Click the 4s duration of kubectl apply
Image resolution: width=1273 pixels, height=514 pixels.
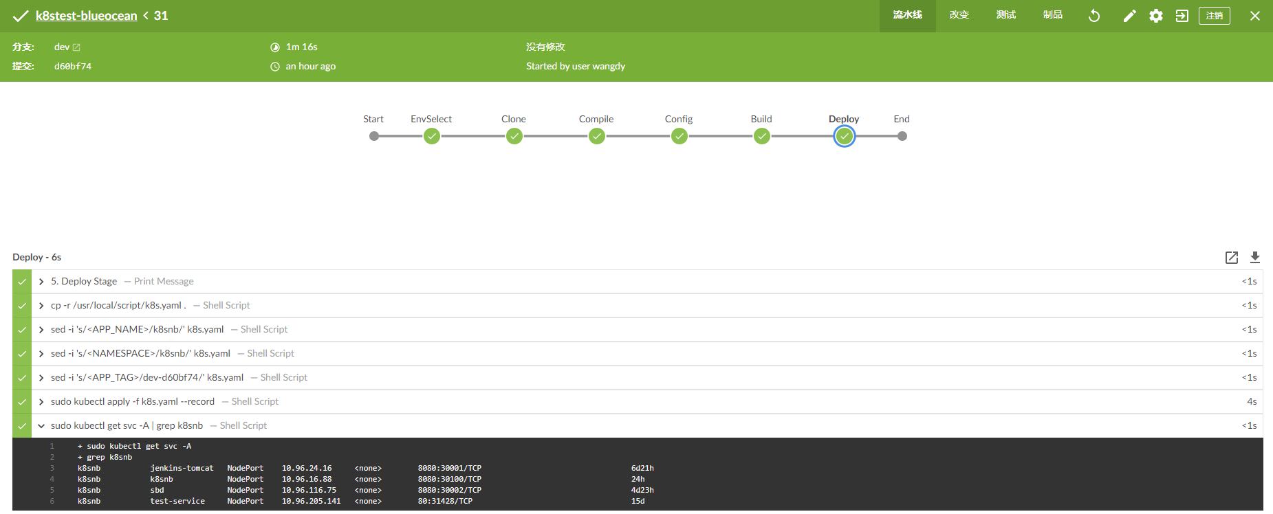[1252, 402]
